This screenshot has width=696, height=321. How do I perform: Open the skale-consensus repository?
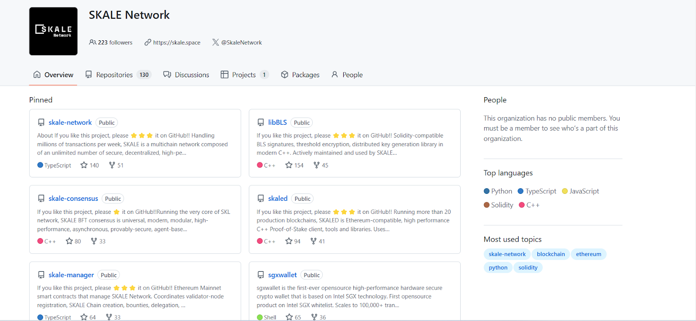(73, 199)
